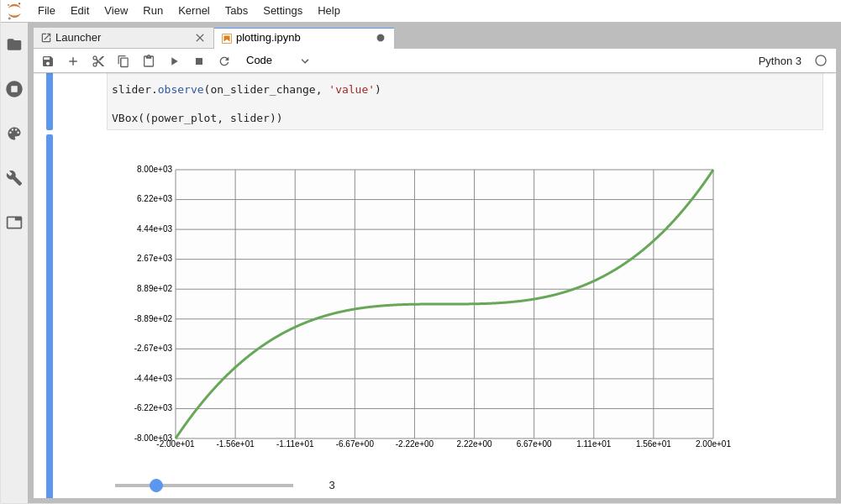Image resolution: width=841 pixels, height=504 pixels.
Task: Click x-axis label 2.22e+00
Action: pos(474,444)
